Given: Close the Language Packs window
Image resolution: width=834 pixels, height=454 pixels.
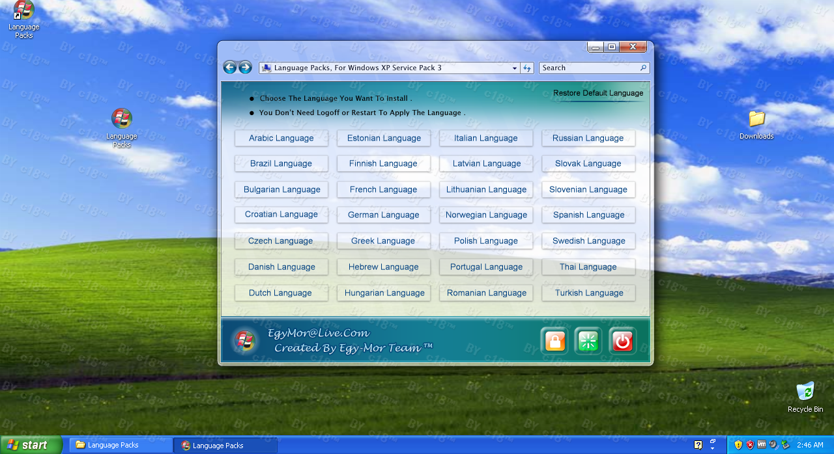Looking at the screenshot, I should coord(633,47).
